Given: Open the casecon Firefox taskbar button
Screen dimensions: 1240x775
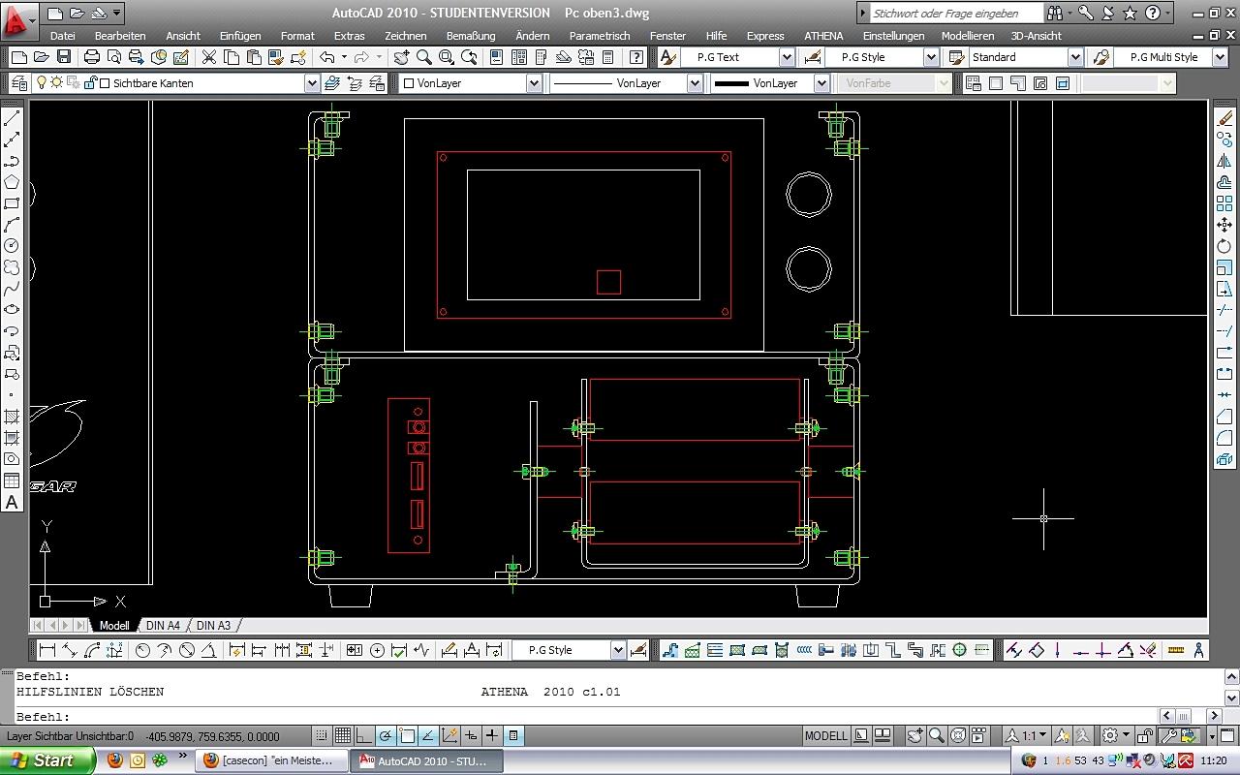Looking at the screenshot, I should (x=271, y=760).
